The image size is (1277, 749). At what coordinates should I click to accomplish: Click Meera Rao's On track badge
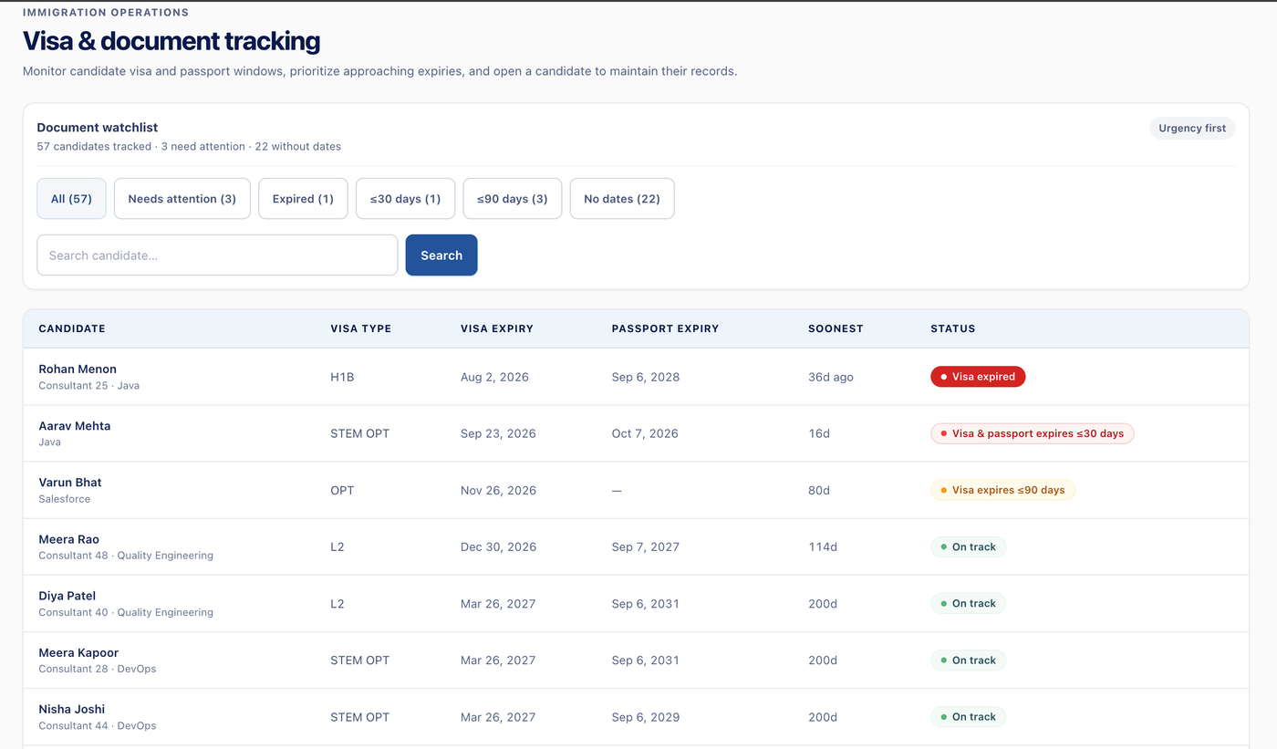[x=968, y=547]
